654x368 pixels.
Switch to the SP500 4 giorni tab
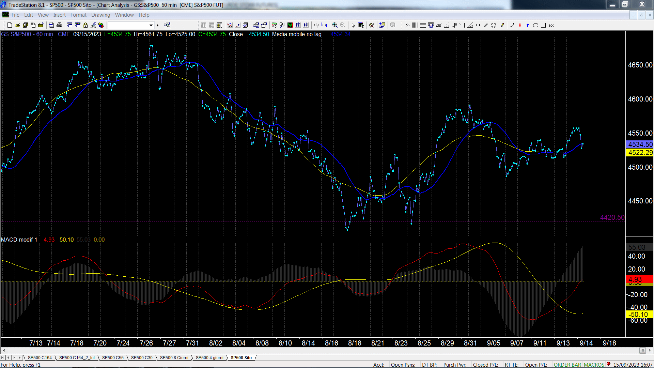[209, 358]
